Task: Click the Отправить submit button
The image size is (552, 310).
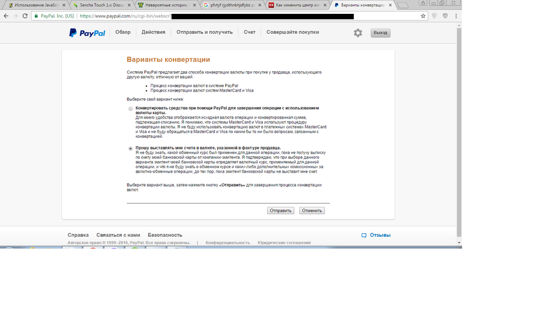Action: tap(280, 210)
